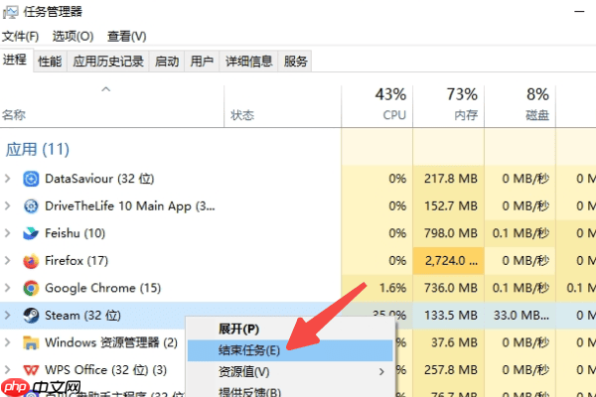Click the 33.0 MB disk cell for Steam

[520, 316]
